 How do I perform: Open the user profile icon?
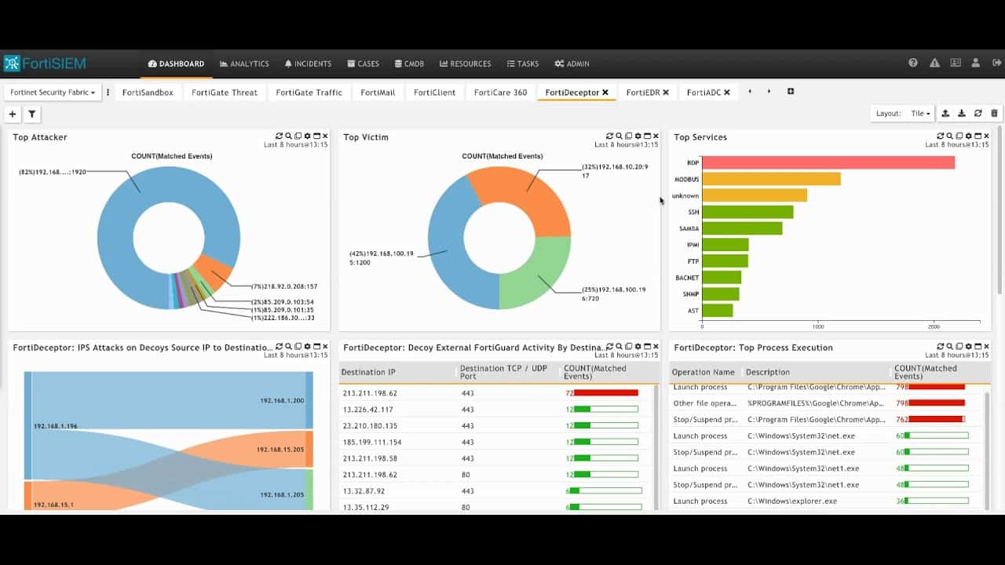coord(976,64)
